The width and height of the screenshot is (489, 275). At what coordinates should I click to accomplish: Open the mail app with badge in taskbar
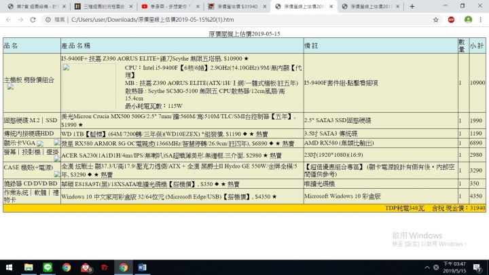pyautogui.click(x=86, y=268)
